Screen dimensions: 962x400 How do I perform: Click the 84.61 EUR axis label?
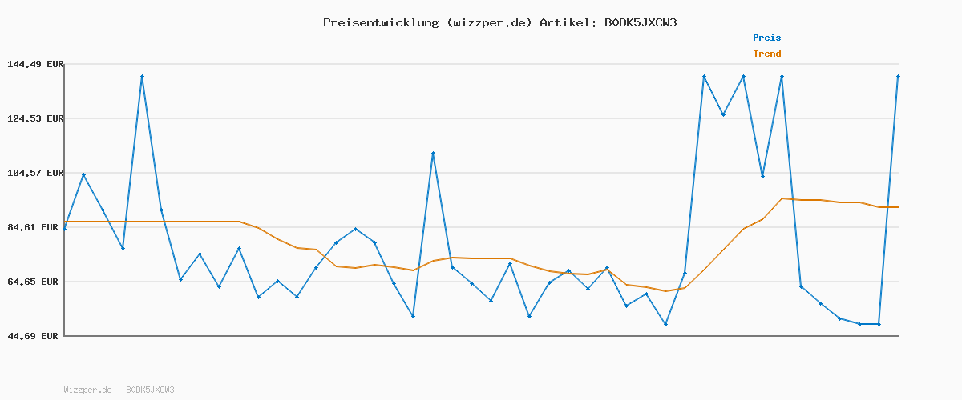click(x=34, y=227)
